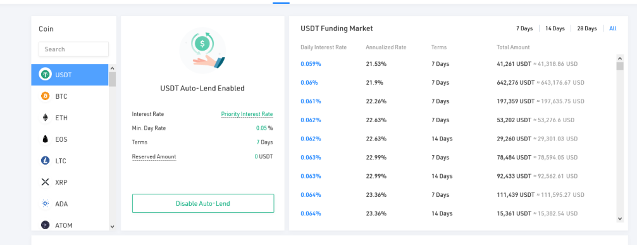The width and height of the screenshot is (637, 245).
Task: Click the 53,202 USDT total amount
Action: pyautogui.click(x=514, y=120)
